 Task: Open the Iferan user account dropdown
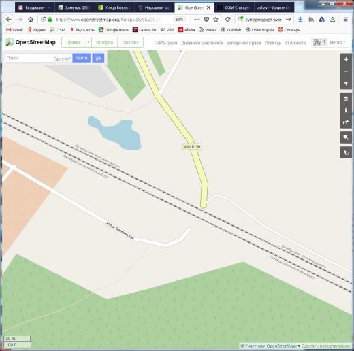[x=330, y=42]
